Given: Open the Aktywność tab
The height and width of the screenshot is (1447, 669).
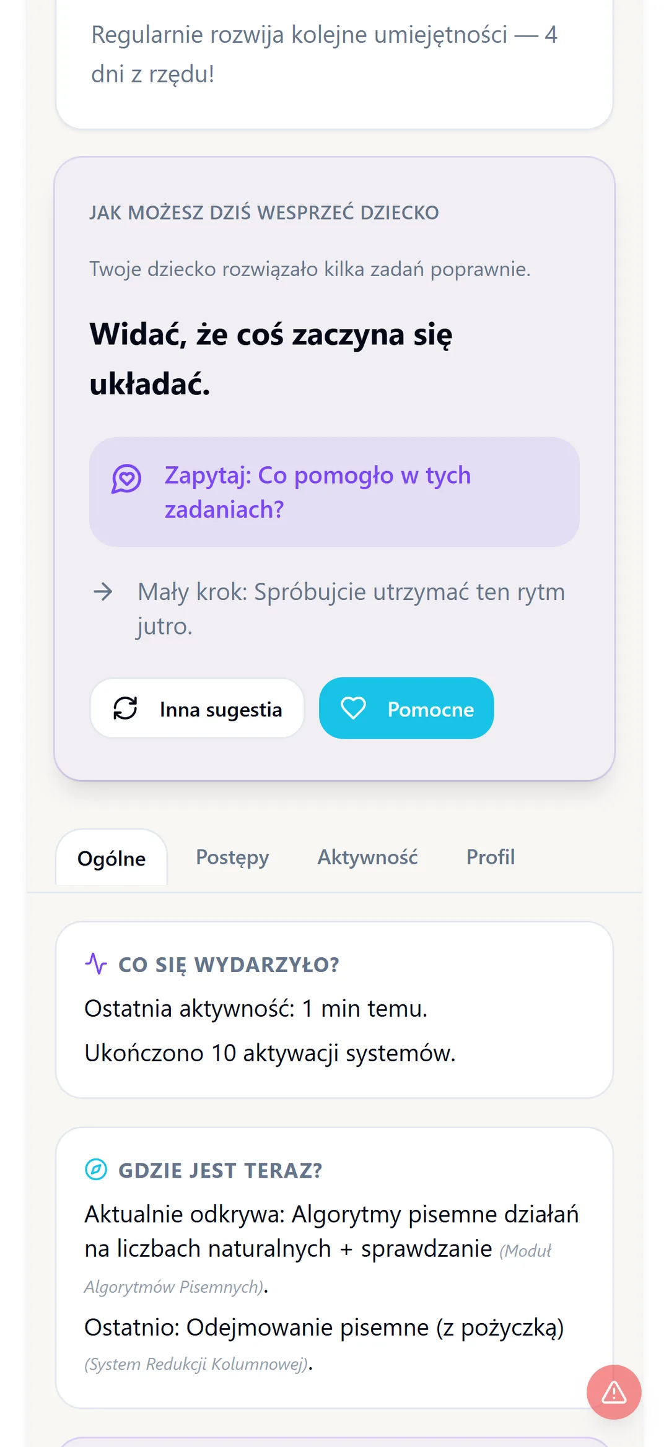Looking at the screenshot, I should point(368,858).
